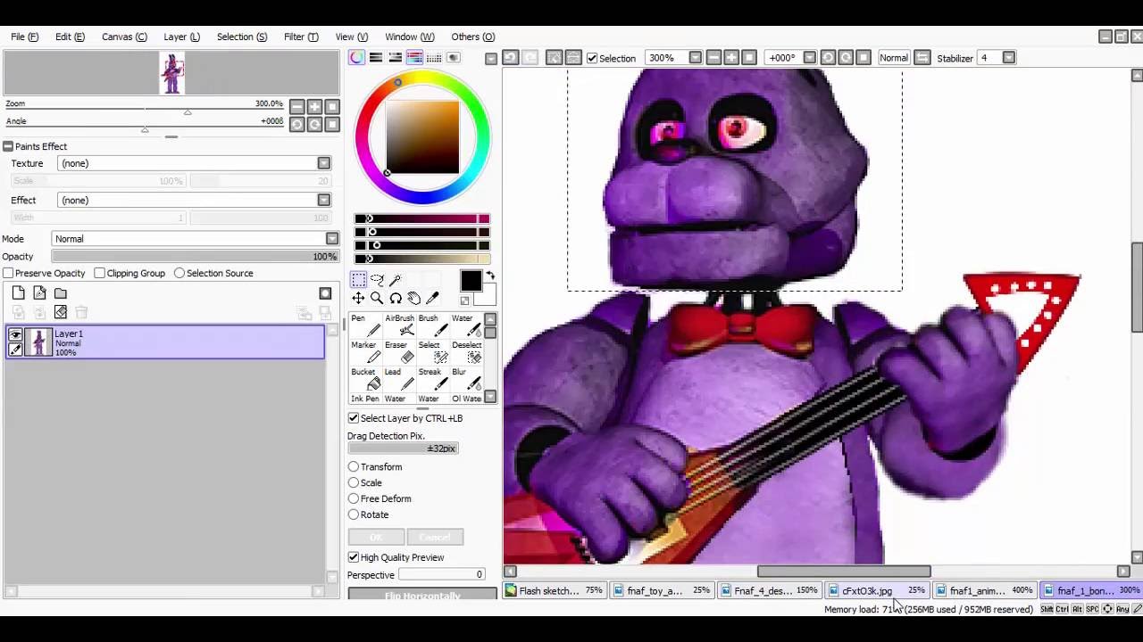Select the rectangular Selection tool
The width and height of the screenshot is (1143, 642).
pos(358,280)
